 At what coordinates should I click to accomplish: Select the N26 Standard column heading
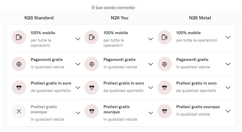[x=39, y=18]
